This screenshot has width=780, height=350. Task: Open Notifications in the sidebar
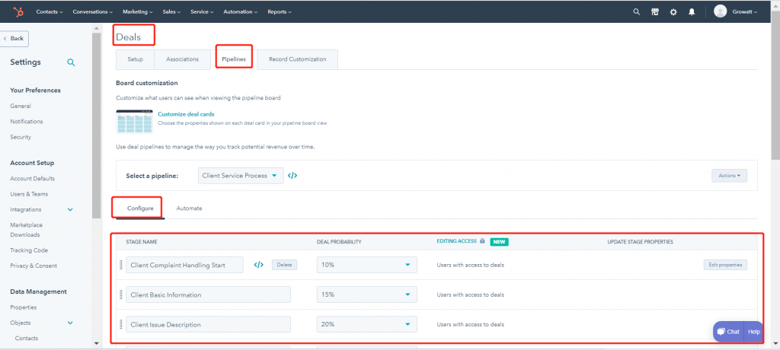(27, 121)
